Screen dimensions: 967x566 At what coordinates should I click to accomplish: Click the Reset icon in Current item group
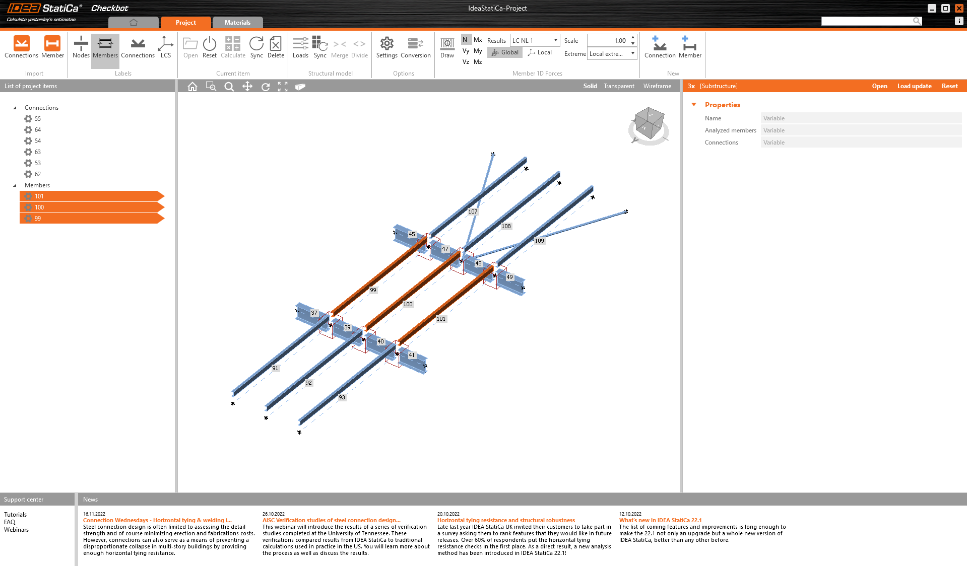click(209, 44)
